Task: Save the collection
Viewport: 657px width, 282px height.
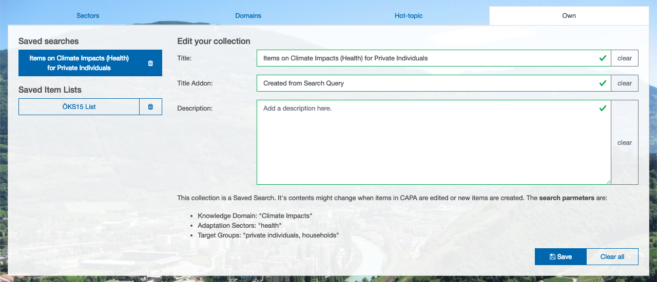Action: click(x=560, y=257)
